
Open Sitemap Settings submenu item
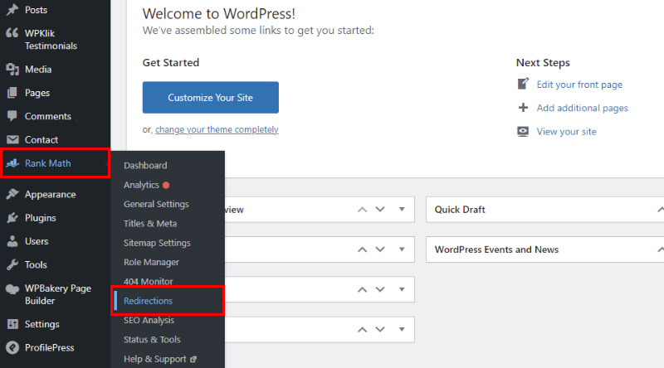click(x=157, y=243)
